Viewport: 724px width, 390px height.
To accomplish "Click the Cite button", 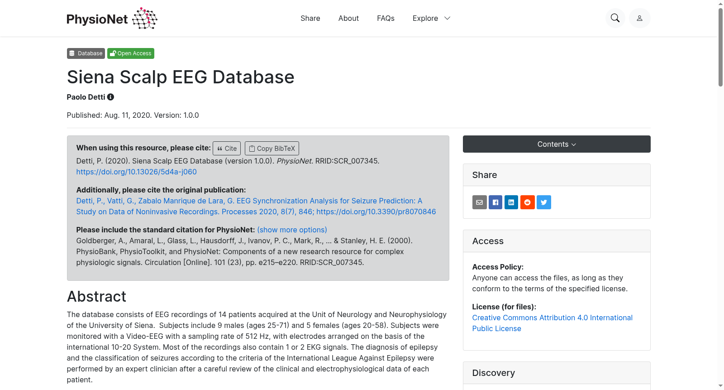I will pos(227,149).
